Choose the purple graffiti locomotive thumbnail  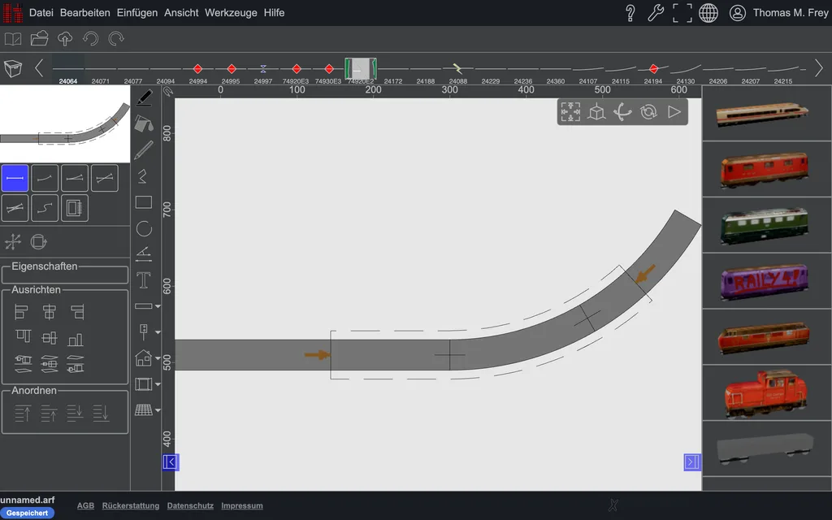[765, 281]
